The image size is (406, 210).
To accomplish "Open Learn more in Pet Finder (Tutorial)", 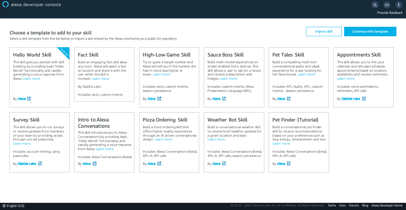I will click(x=281, y=144).
